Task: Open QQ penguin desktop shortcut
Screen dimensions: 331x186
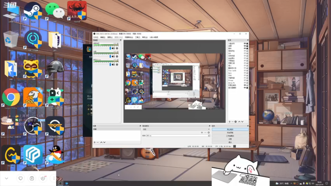Action: pyautogui.click(x=55, y=155)
